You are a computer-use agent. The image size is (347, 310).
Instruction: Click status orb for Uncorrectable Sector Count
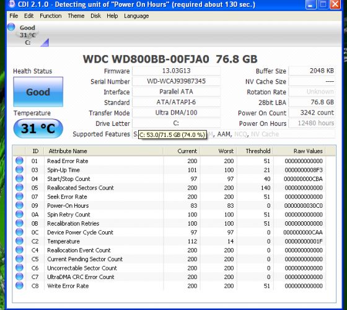tap(19, 268)
